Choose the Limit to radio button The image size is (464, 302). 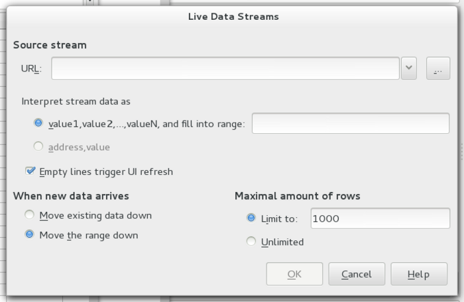(251, 218)
